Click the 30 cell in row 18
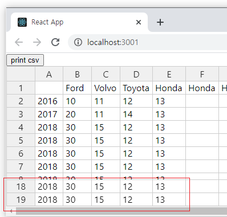The width and height of the screenshot is (227, 217). pos(78,186)
